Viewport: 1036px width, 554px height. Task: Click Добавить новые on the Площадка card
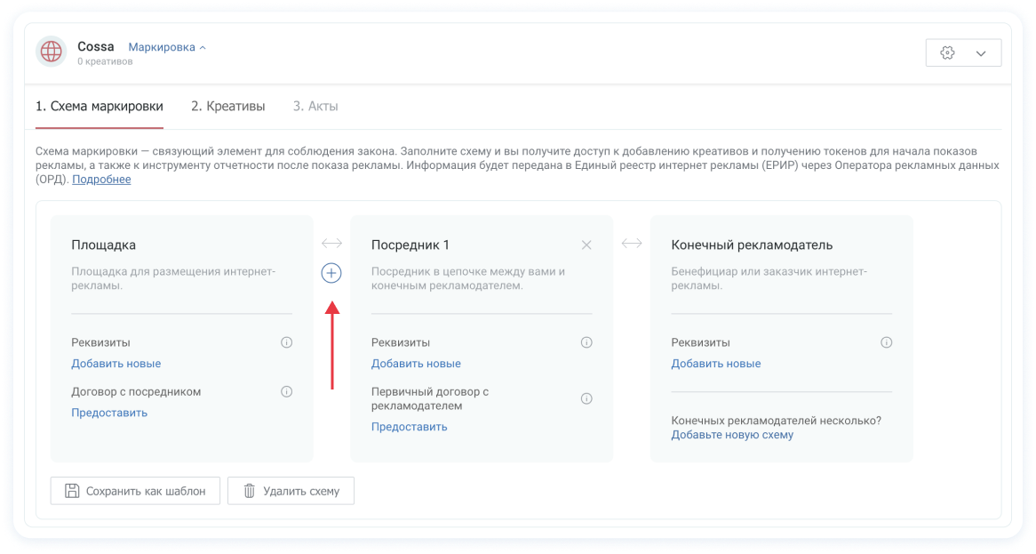tap(116, 363)
